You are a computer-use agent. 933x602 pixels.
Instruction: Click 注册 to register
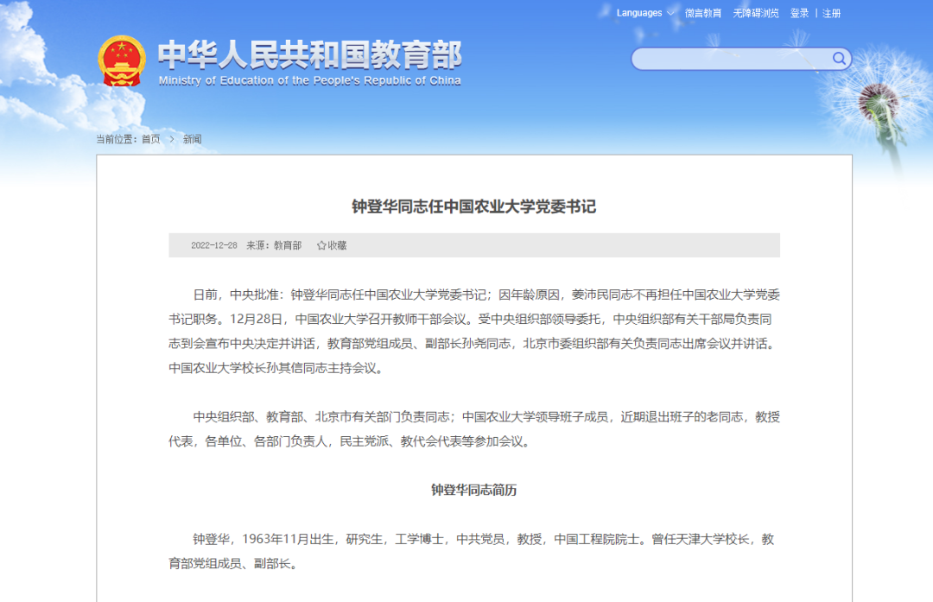coord(831,13)
